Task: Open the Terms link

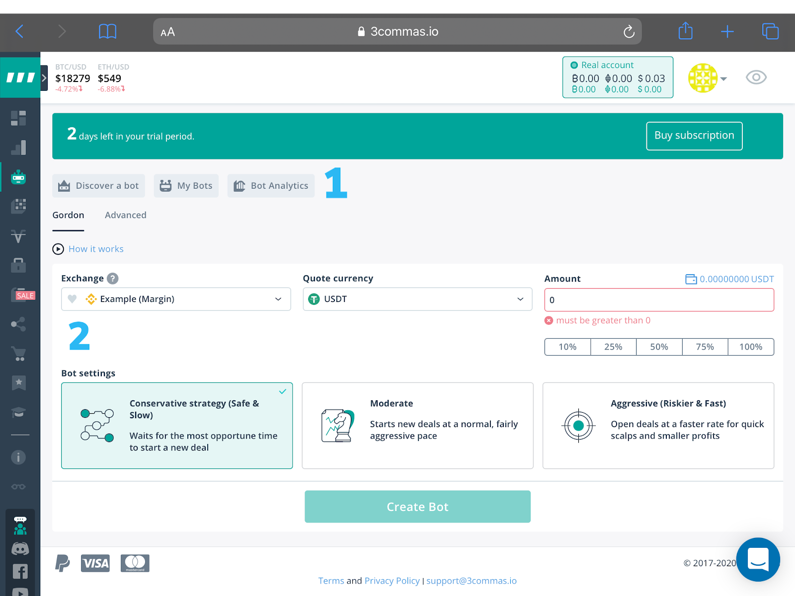Action: 331,581
